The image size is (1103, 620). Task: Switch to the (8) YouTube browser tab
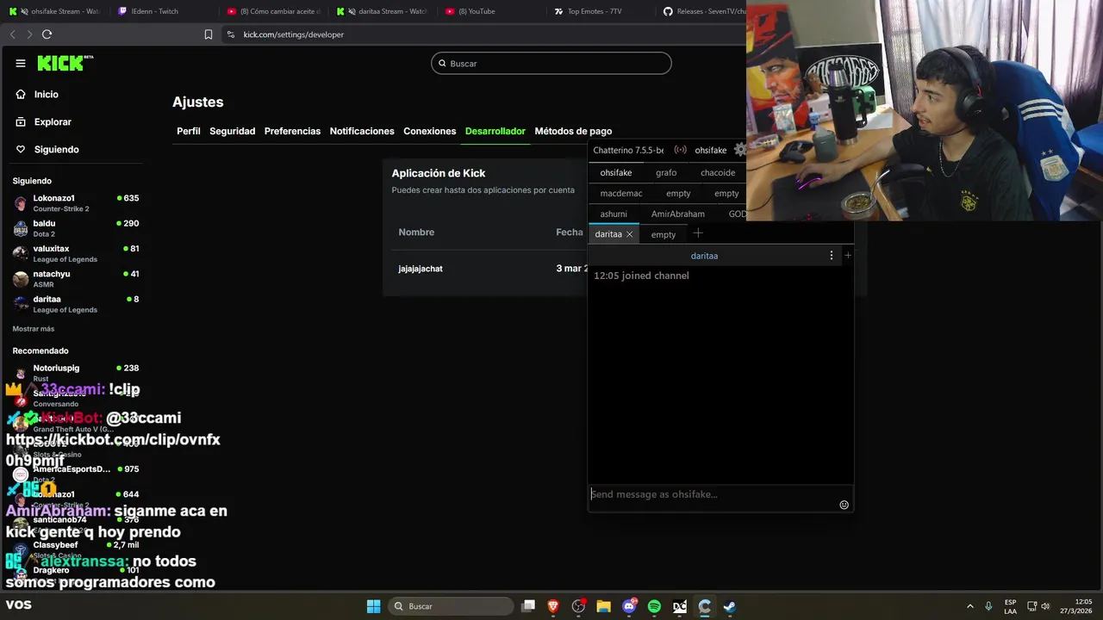pos(493,11)
